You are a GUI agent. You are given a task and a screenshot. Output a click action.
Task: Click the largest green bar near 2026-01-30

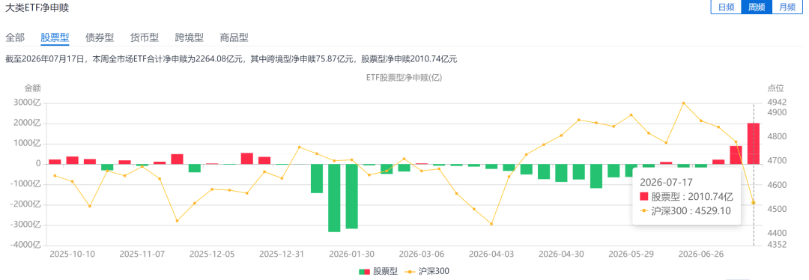tap(334, 198)
